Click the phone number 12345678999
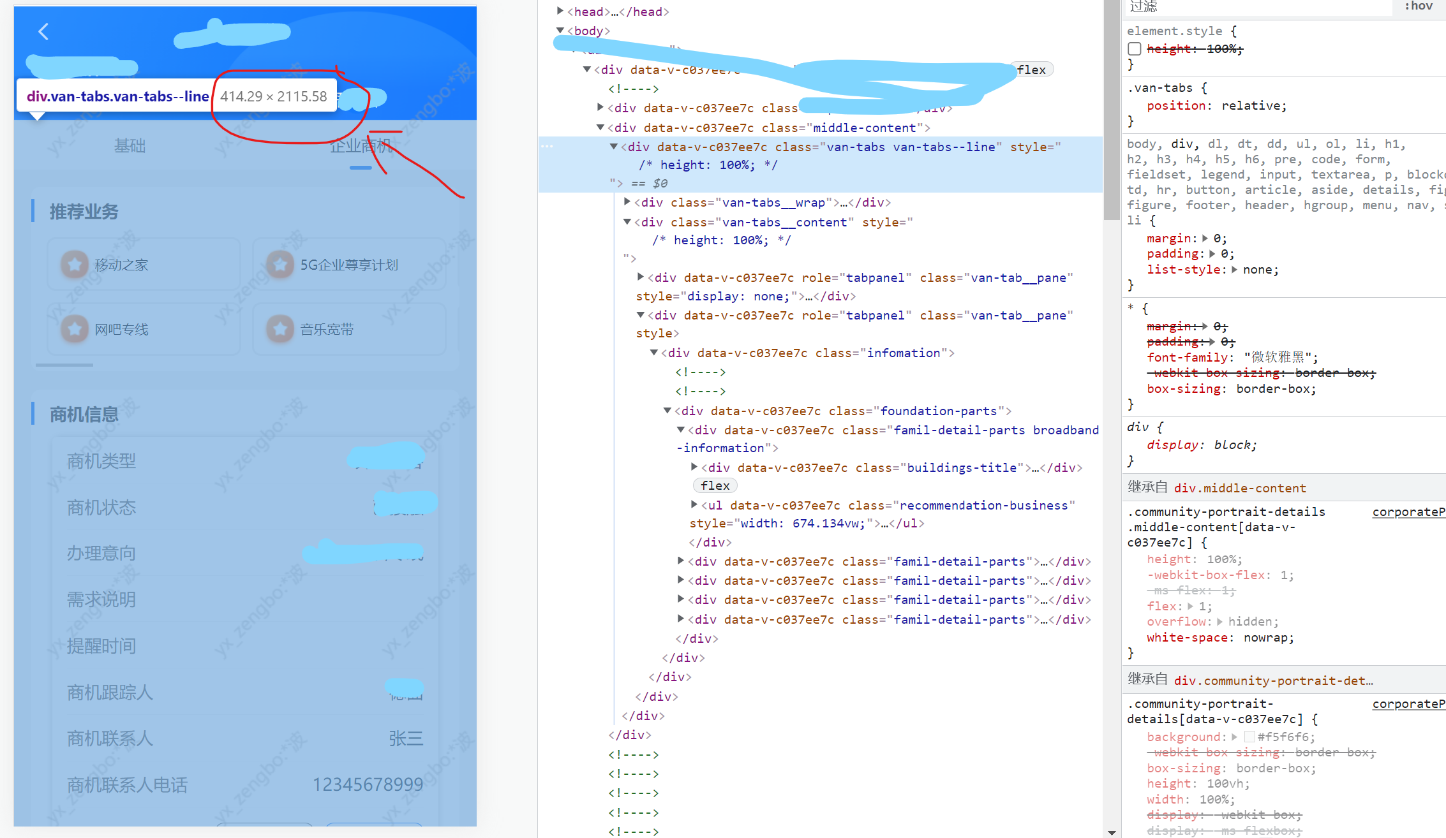This screenshot has width=1446, height=838. [x=368, y=784]
